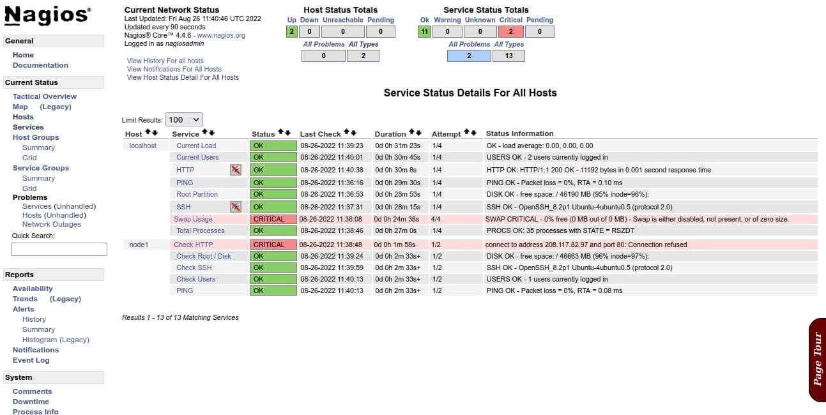Screen dimensions: 826x415
Task: Sort Host column ascending with up arrow
Action: 148,132
